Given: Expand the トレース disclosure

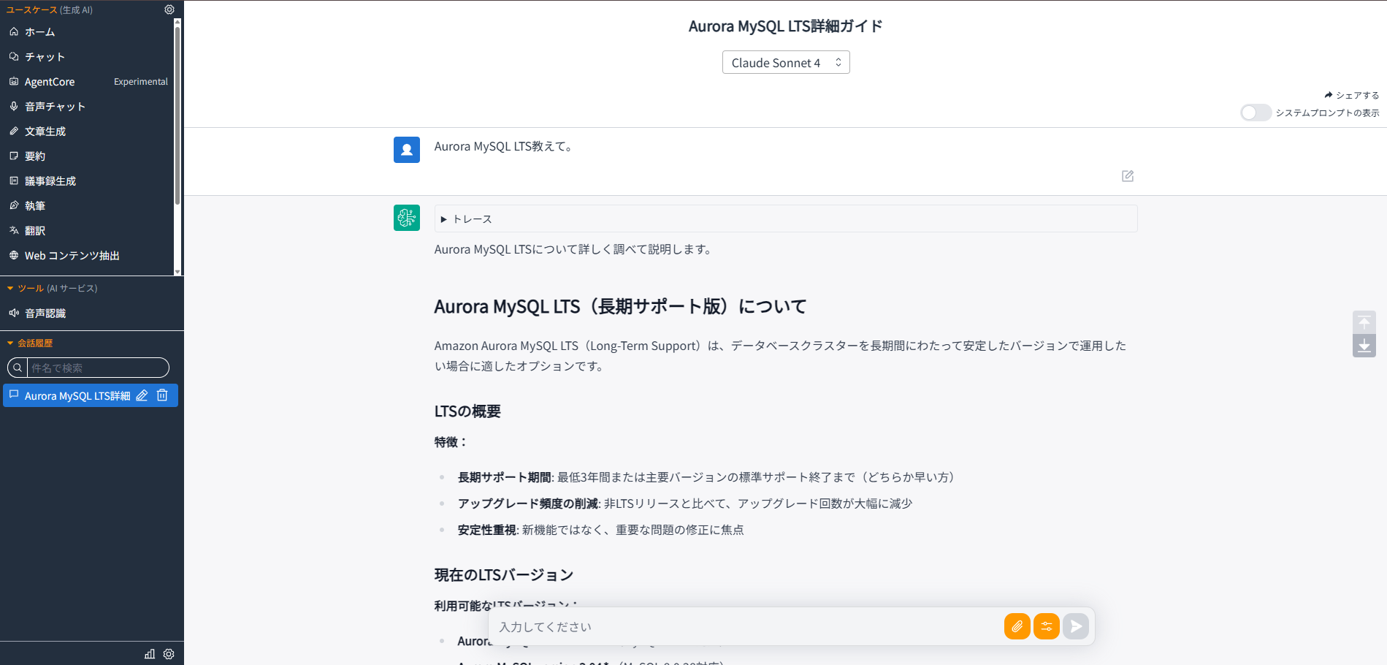Looking at the screenshot, I should [786, 218].
